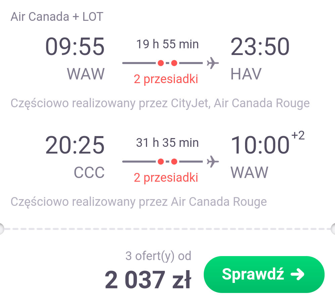Click the 31 h 35 min duration
Viewport: 335px width, 302px height.
tap(167, 143)
